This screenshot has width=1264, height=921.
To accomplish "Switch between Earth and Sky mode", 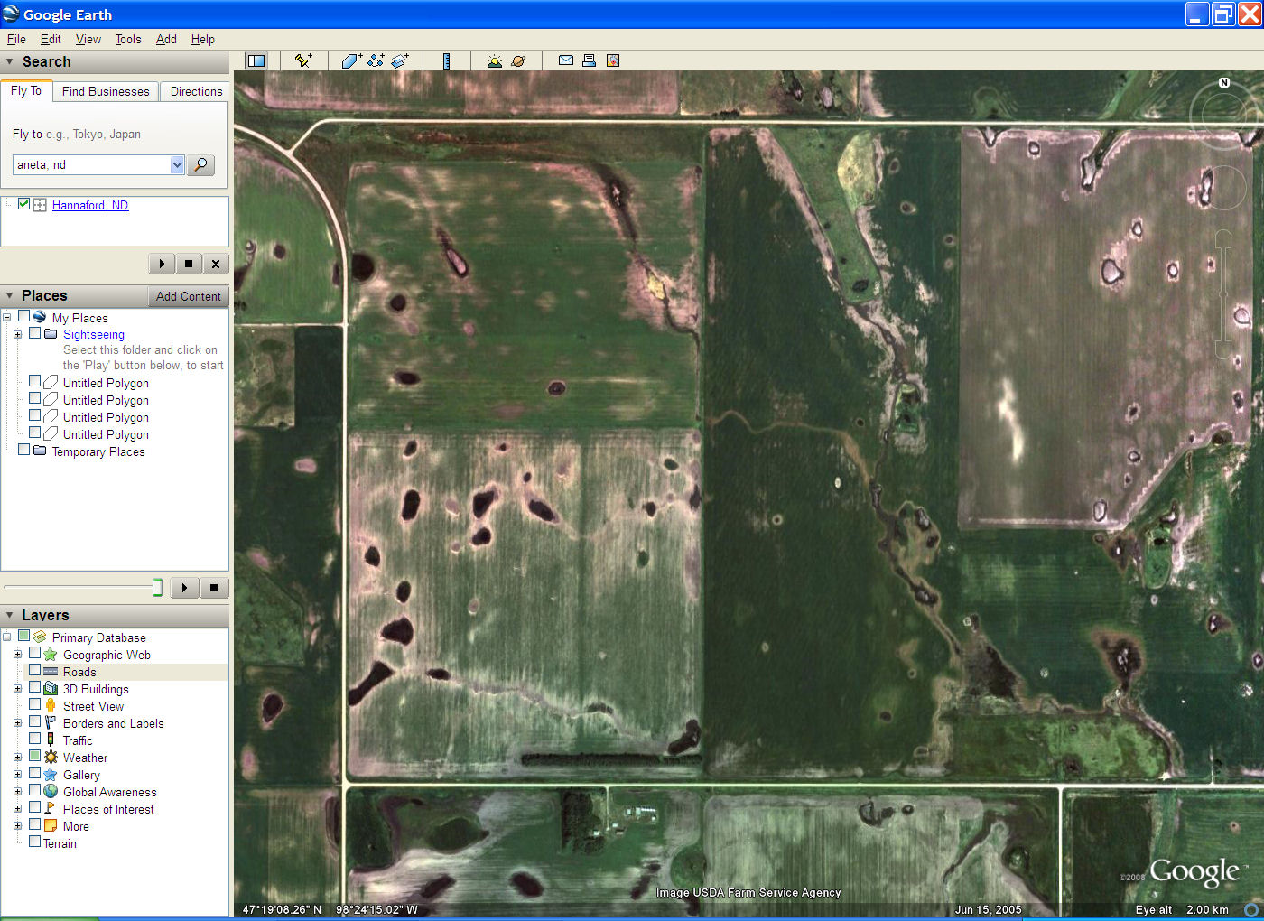I will tap(518, 60).
